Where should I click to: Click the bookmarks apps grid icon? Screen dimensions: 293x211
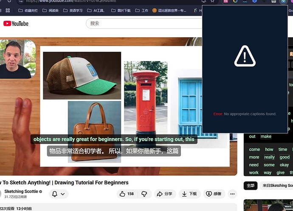8,11
